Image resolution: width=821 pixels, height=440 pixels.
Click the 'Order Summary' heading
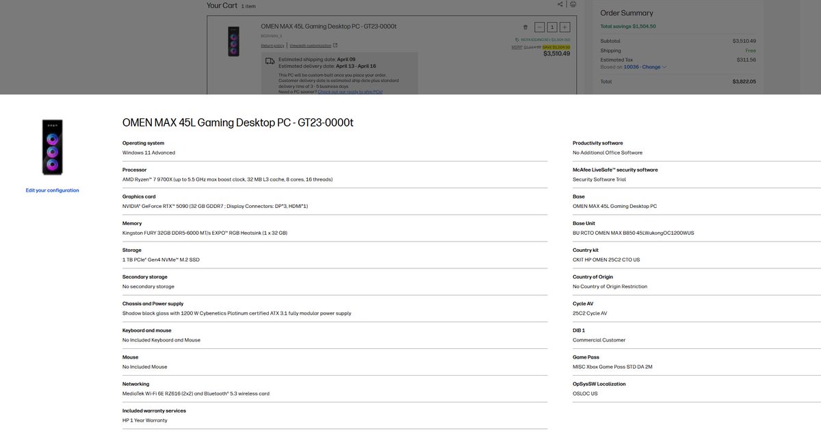click(x=627, y=12)
